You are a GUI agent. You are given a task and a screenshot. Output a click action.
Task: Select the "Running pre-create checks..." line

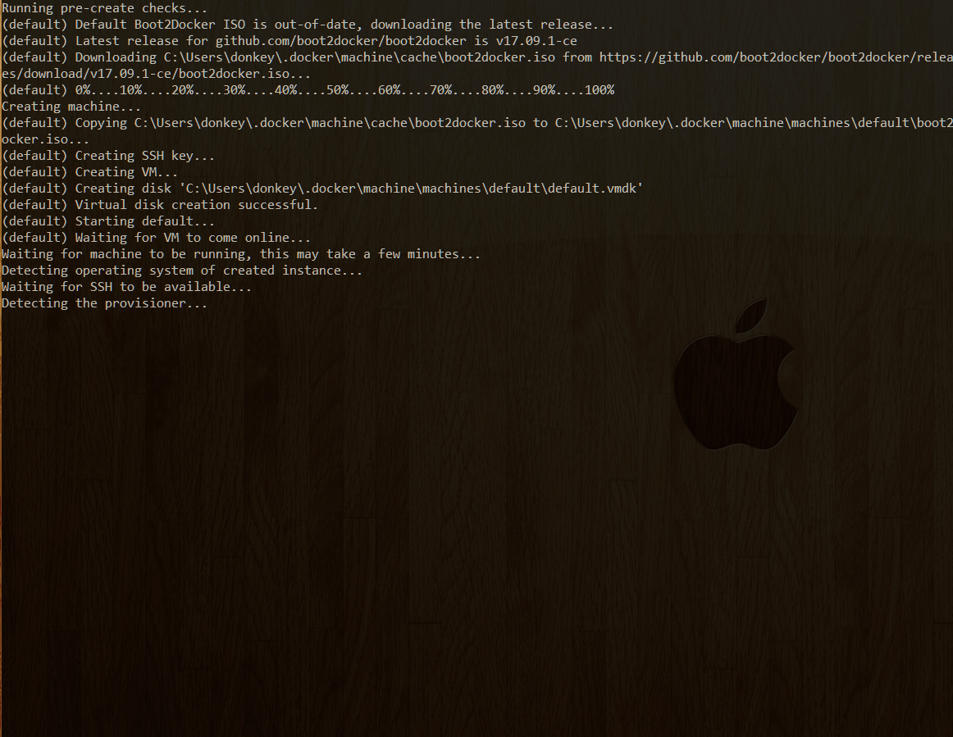click(x=104, y=8)
